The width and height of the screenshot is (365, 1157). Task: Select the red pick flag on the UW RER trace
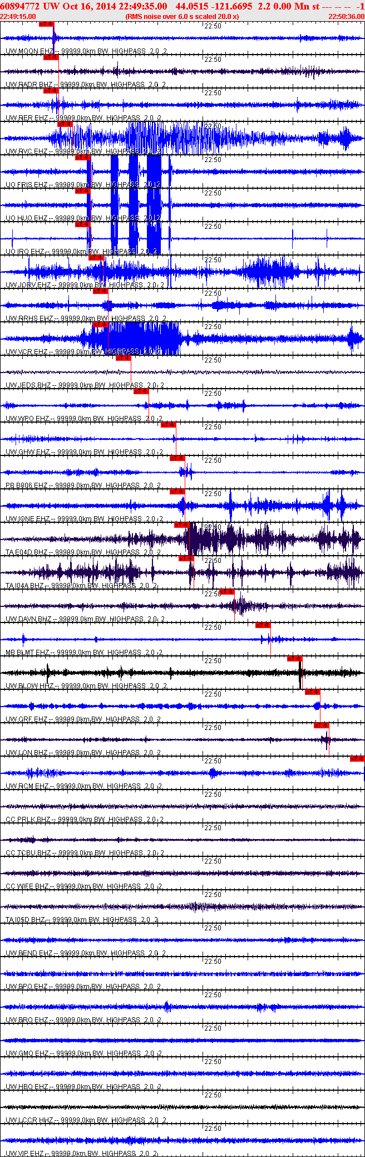click(x=51, y=91)
